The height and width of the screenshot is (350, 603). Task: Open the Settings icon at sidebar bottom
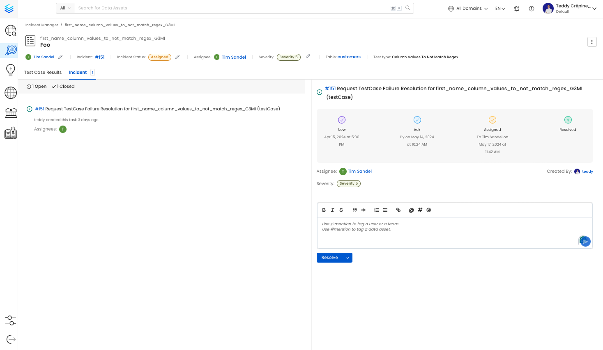(10, 320)
